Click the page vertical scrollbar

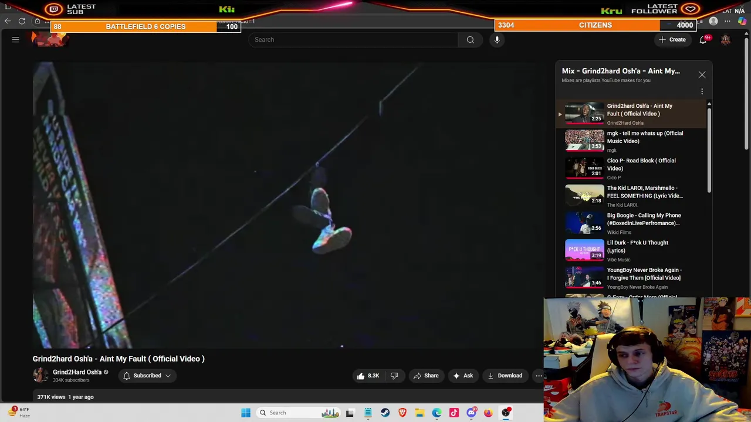coord(746,94)
